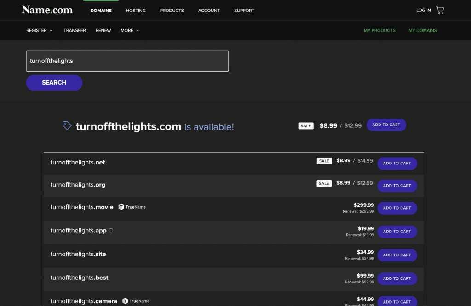Focus the domain search input field
471x306 pixels.
click(x=127, y=61)
